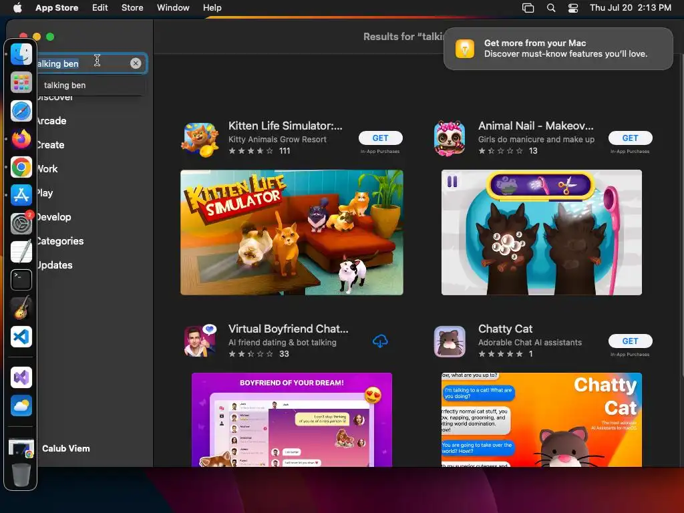This screenshot has height=513, width=684.
Task: Open the Work section
Action: coord(47,169)
